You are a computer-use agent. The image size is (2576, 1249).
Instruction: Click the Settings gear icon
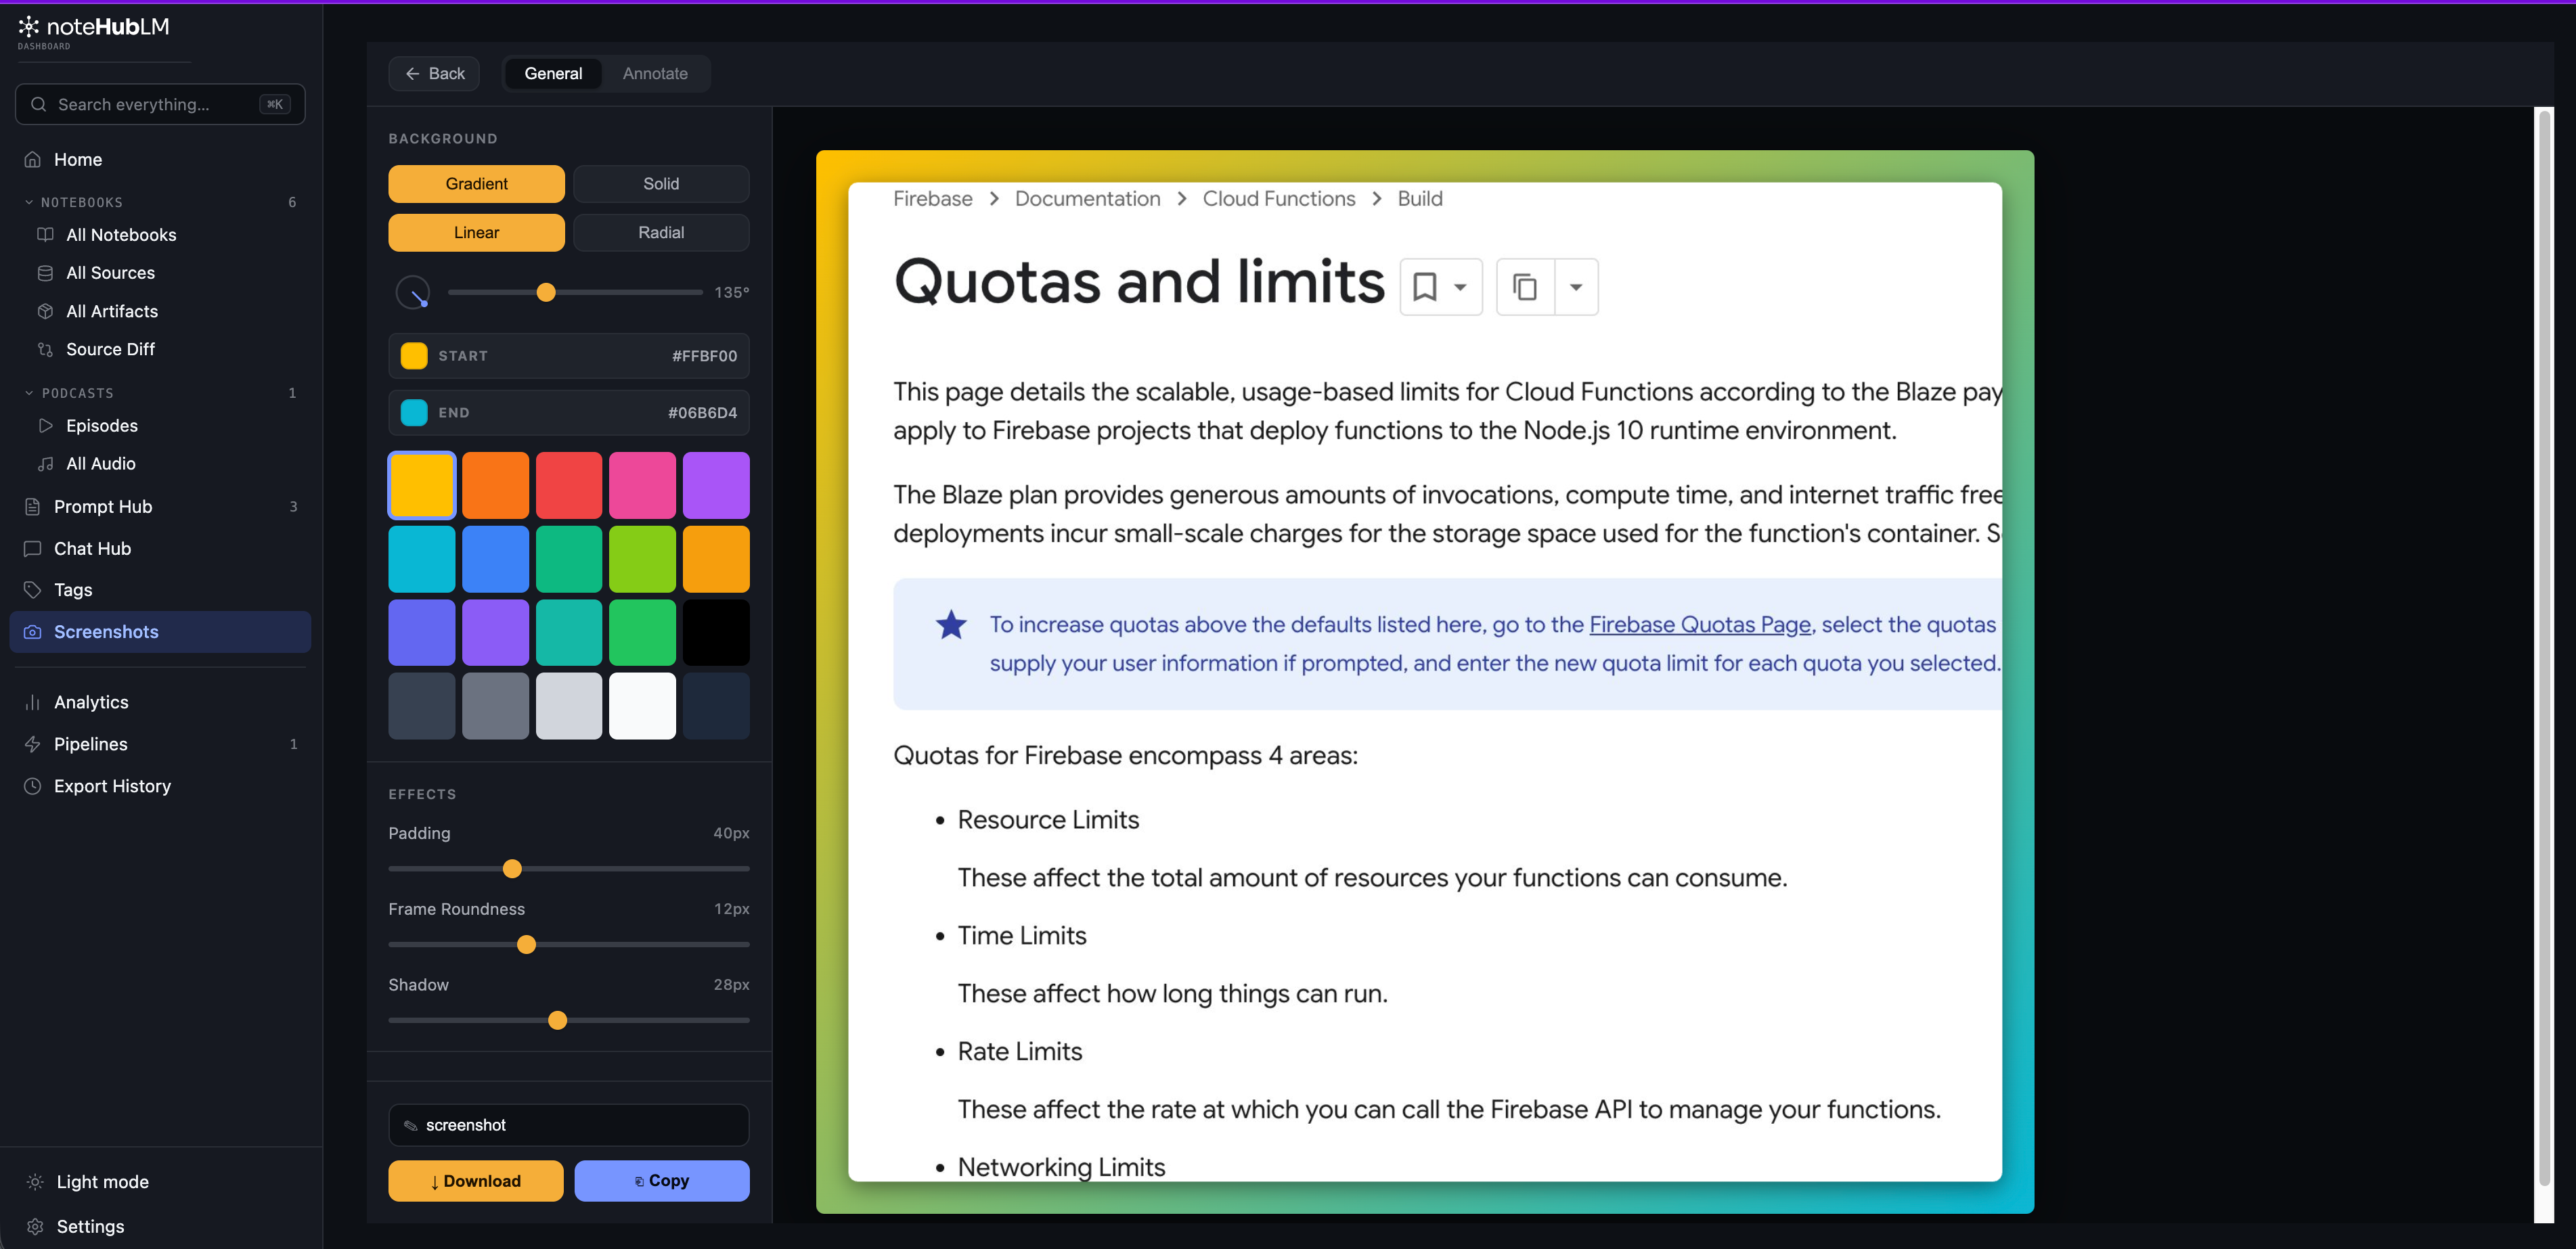(x=35, y=1226)
